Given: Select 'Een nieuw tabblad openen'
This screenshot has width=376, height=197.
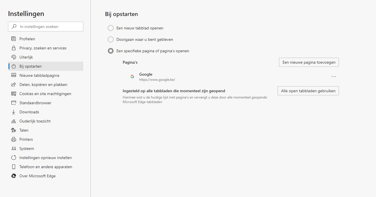Looking at the screenshot, I should point(111,28).
